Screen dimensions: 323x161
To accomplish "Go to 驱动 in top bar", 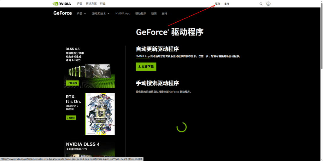I will (218, 4).
